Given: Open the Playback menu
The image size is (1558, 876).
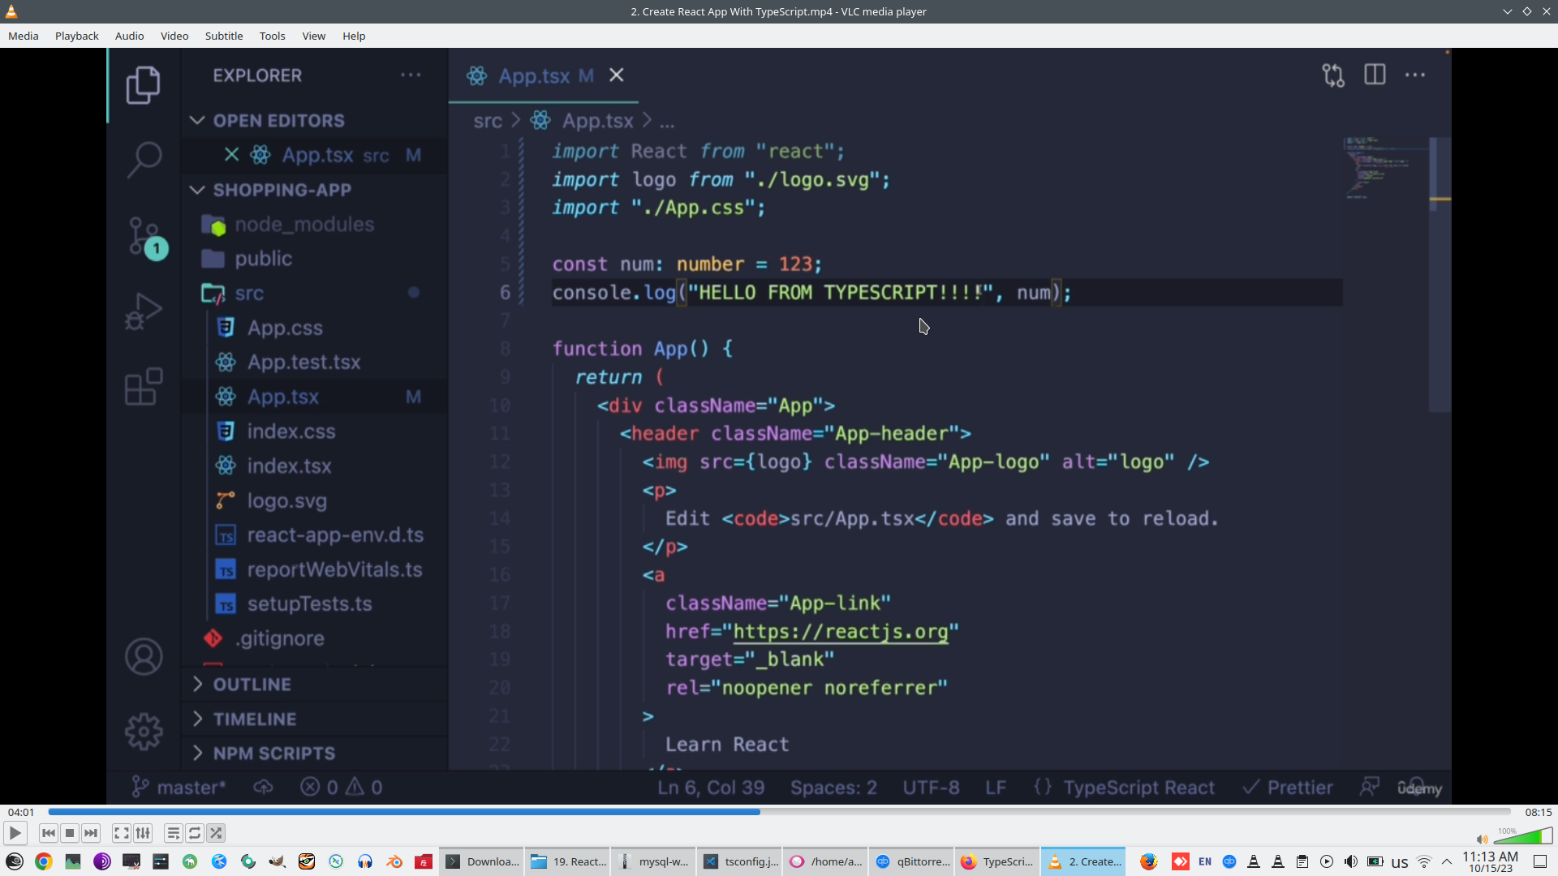Looking at the screenshot, I should coord(76,36).
